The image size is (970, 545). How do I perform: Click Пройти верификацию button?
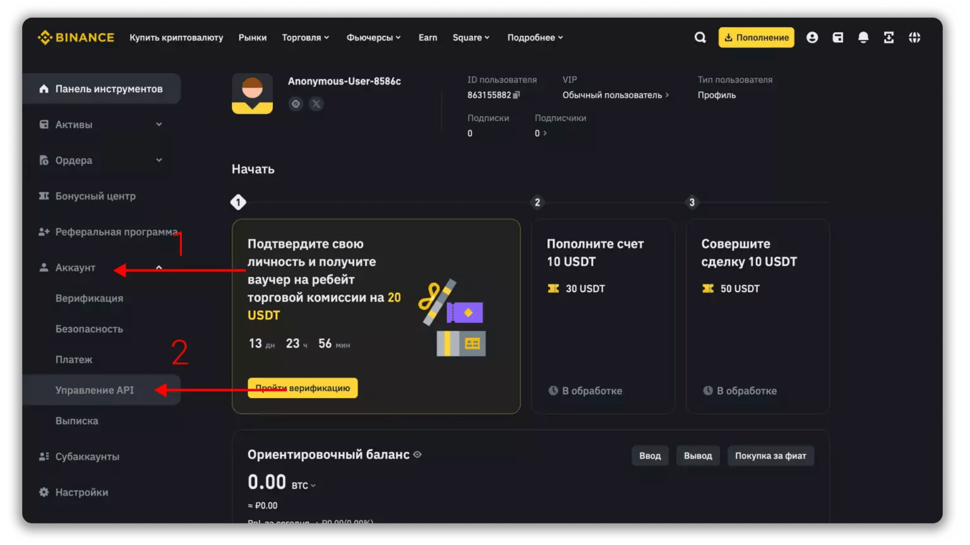(302, 388)
